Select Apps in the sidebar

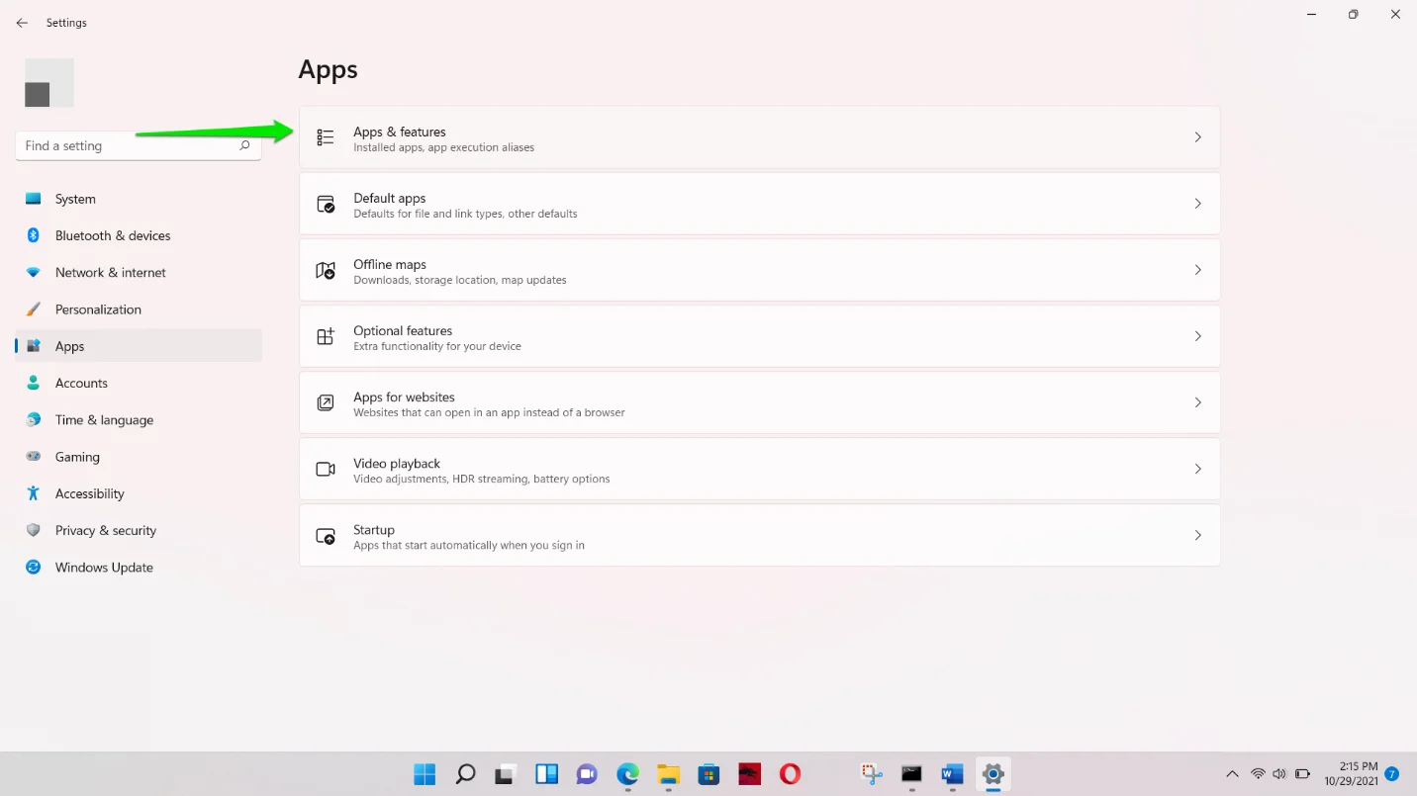point(139,346)
